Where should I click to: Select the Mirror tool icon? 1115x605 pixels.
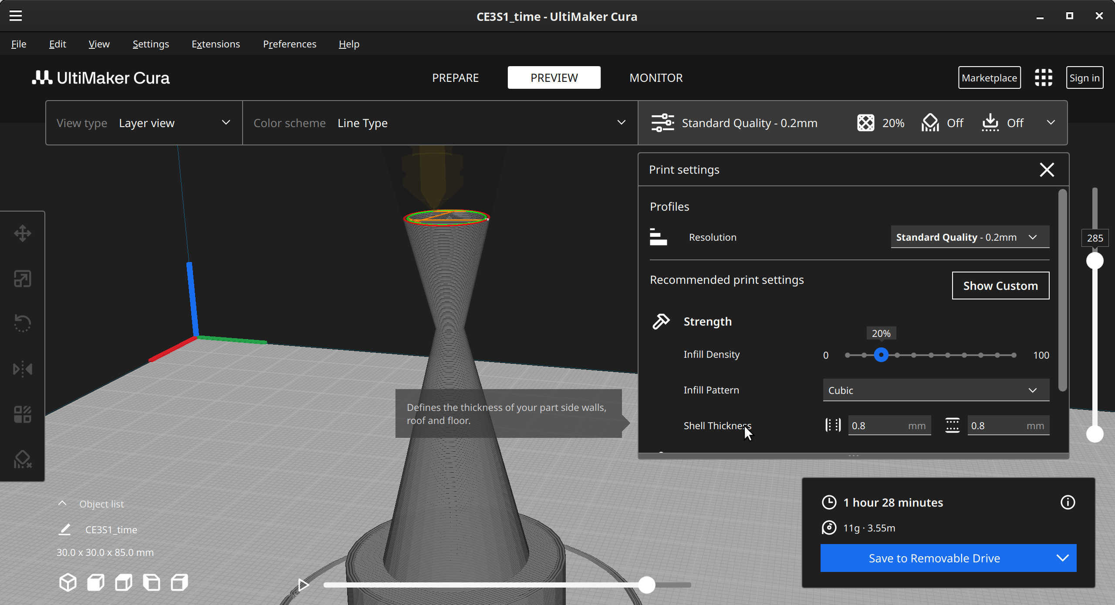pyautogui.click(x=23, y=369)
